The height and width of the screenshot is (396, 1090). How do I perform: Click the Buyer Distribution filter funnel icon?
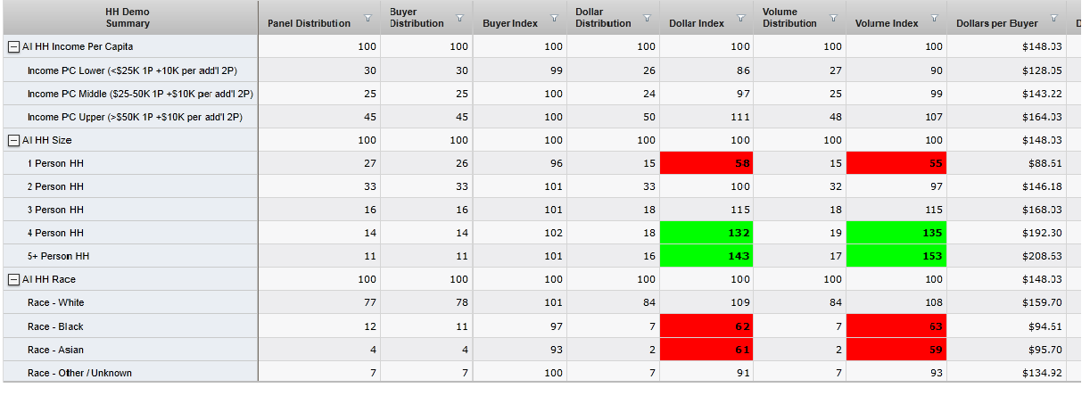click(459, 18)
